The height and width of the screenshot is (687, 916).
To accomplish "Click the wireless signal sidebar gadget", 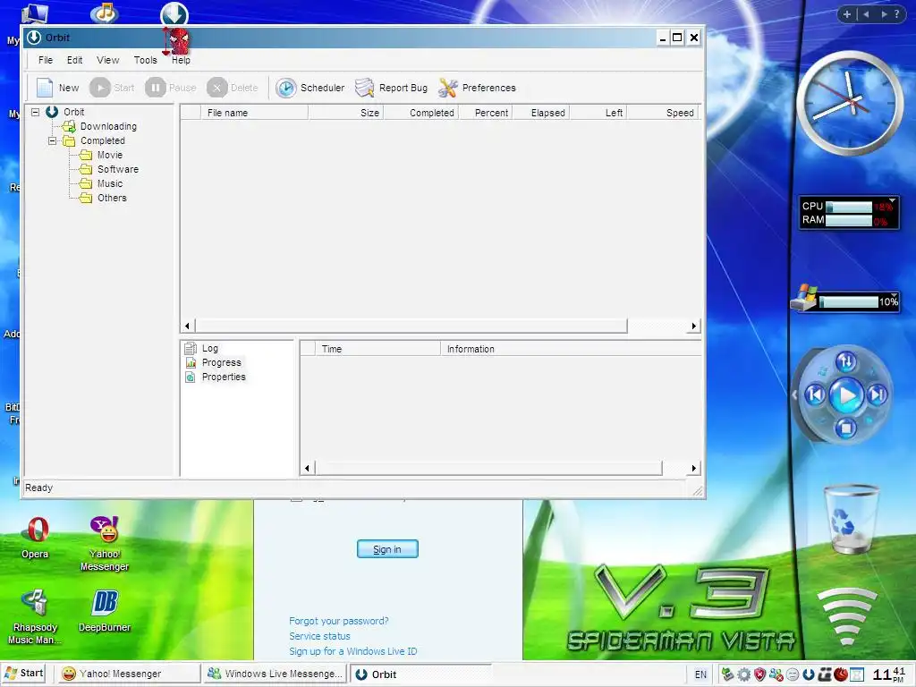I will (x=846, y=615).
